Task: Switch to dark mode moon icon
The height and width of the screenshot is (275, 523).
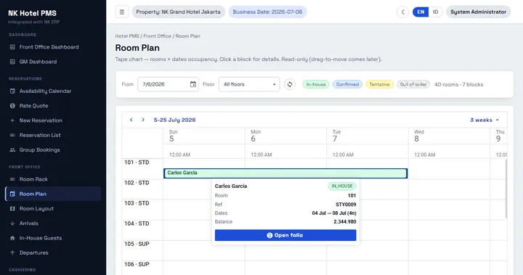Action: pyautogui.click(x=402, y=12)
